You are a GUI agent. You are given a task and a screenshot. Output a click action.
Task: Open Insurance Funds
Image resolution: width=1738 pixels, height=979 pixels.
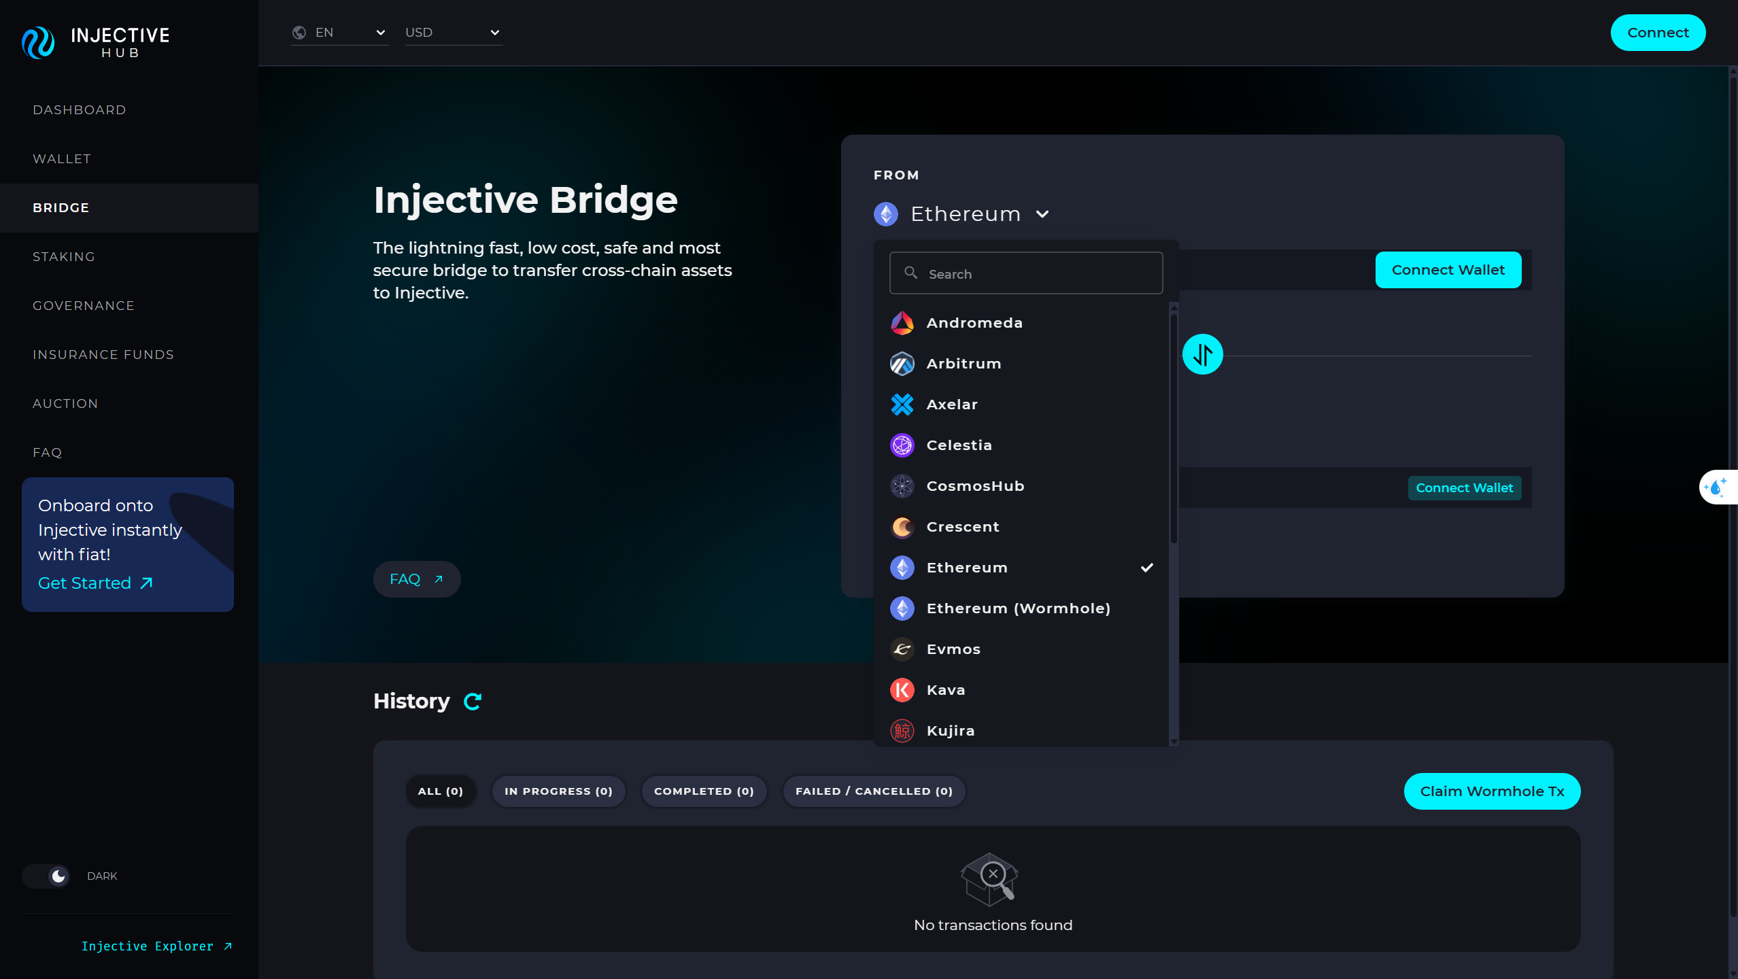[103, 355]
